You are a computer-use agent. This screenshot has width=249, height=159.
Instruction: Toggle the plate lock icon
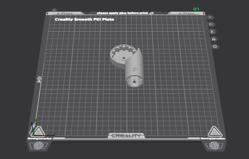pyautogui.click(x=213, y=39)
